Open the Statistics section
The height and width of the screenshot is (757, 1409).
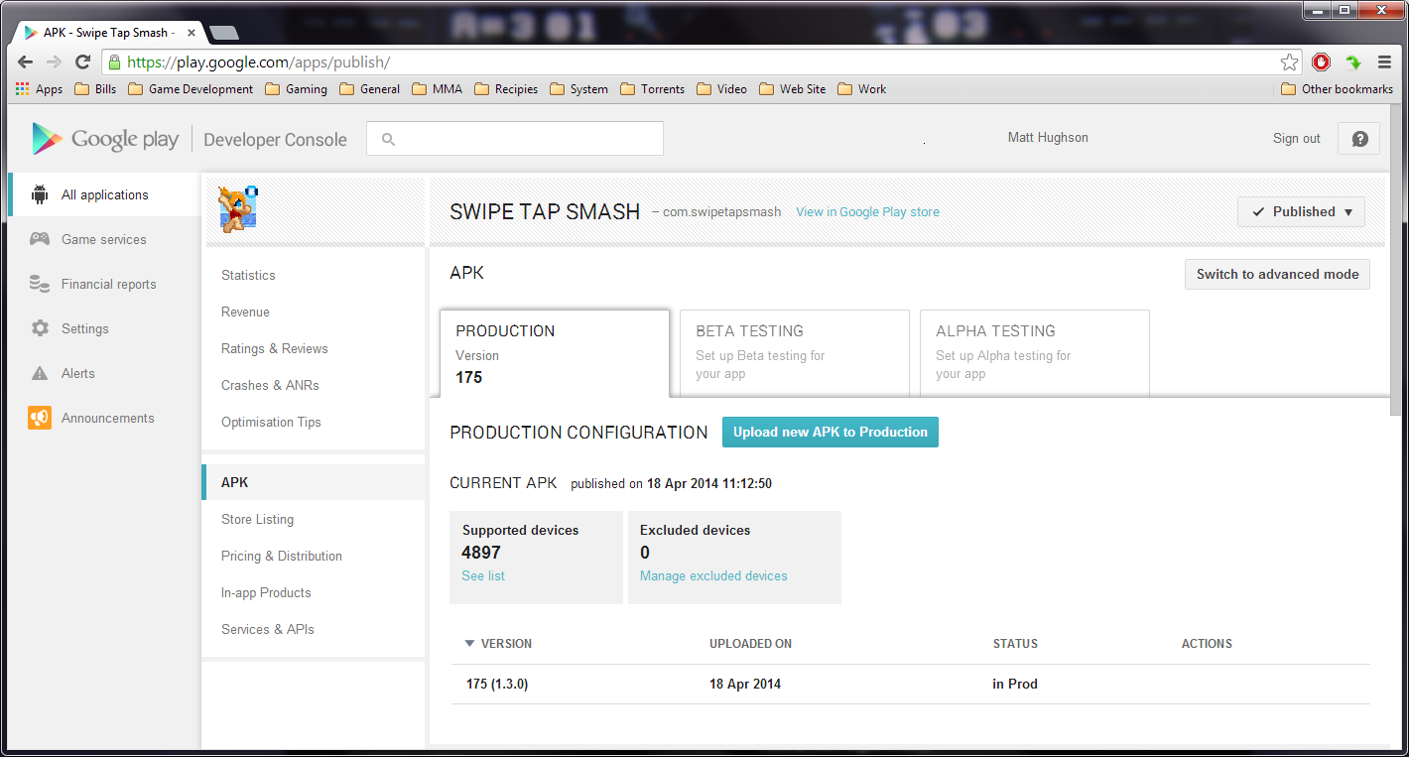[x=248, y=275]
